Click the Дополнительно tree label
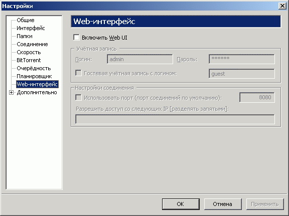 [37, 92]
